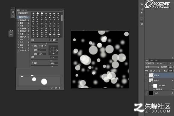
Task: Click the scissors-like icon in collapsed right dock
Action: 142,19
